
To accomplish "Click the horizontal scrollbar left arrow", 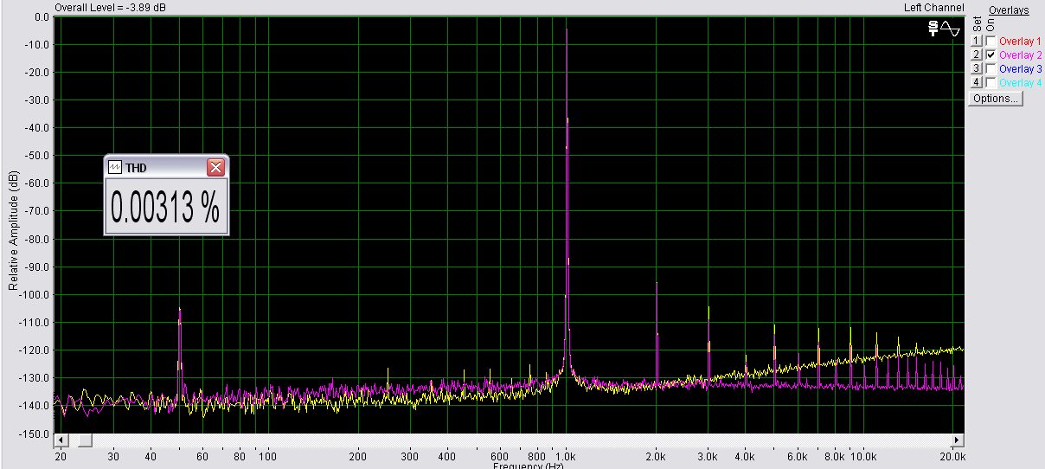I will [60, 440].
